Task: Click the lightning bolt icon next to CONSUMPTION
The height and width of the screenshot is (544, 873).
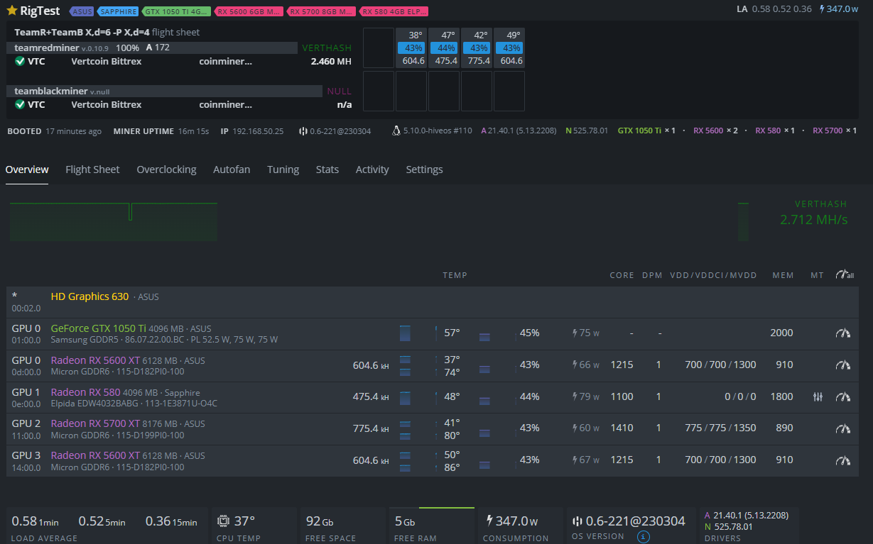Action: [489, 520]
